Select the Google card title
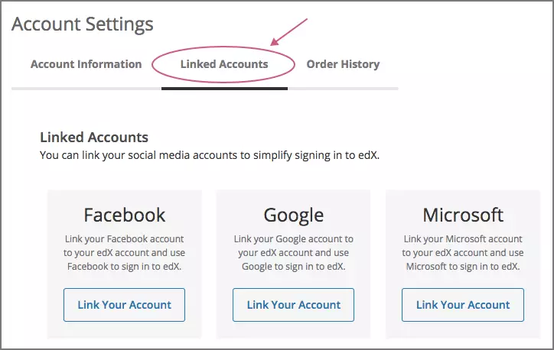The height and width of the screenshot is (350, 554). (x=293, y=214)
